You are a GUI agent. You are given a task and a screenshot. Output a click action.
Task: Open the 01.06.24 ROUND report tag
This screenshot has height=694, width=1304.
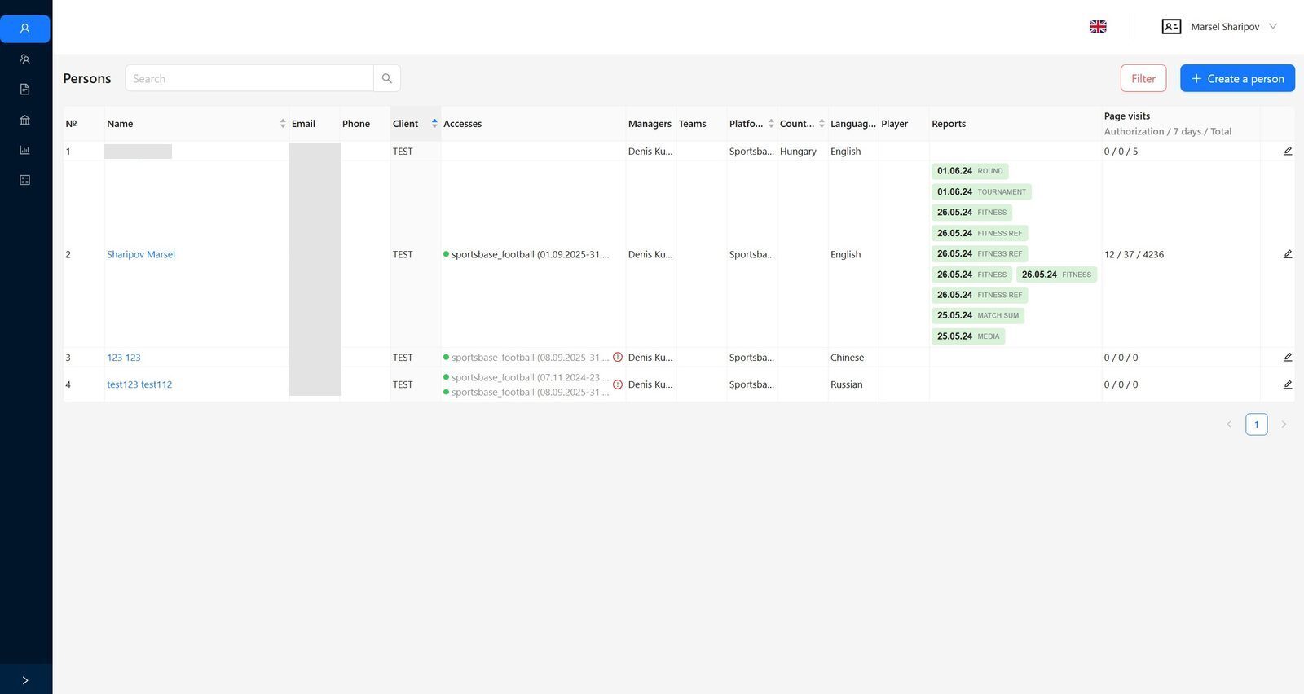970,171
